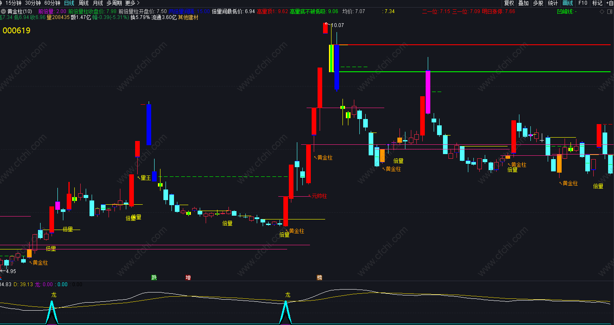The height and width of the screenshot is (325, 614).
Task: Click the 跌 marker below the chart
Action: (x=154, y=277)
